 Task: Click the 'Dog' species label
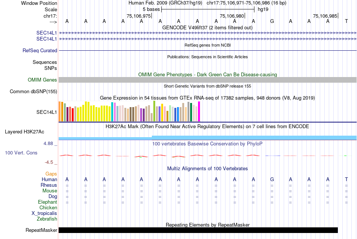click(53, 196)
